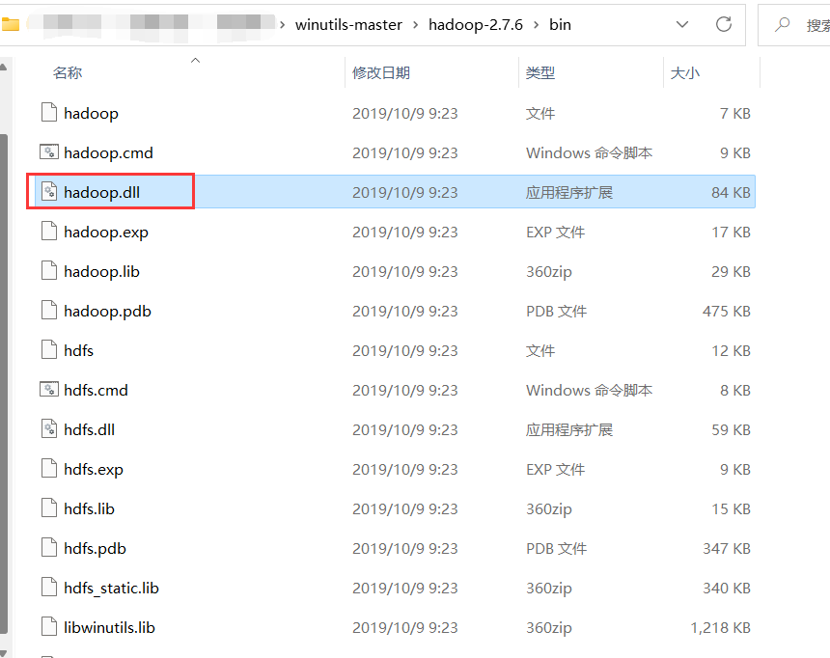Click the 475 KB size cell
Image resolution: width=830 pixels, height=658 pixels.
(x=726, y=311)
